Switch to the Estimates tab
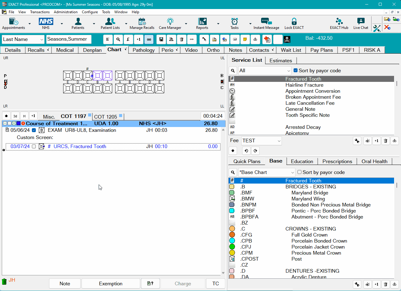401x291 pixels. (281, 60)
